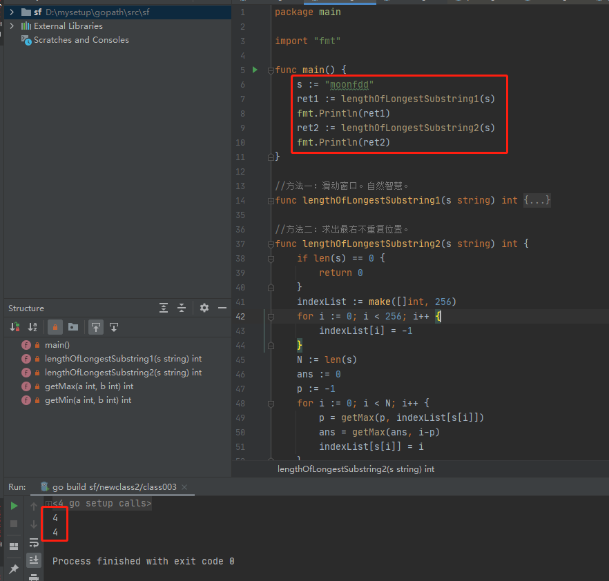Select main() in Structure
This screenshot has width=609, height=581.
pyautogui.click(x=57, y=344)
